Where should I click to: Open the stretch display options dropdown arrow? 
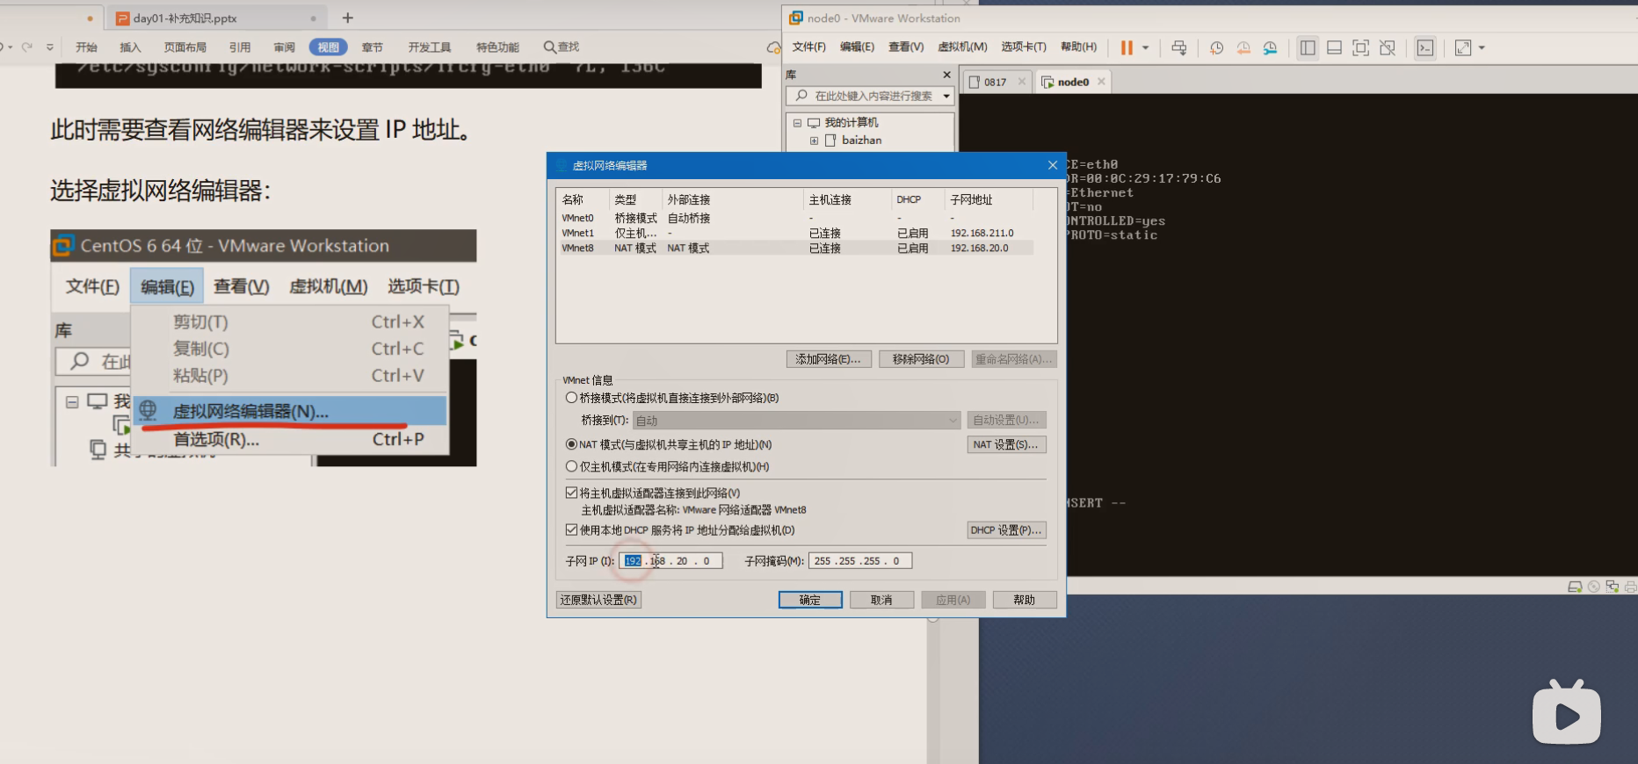coord(1482,47)
